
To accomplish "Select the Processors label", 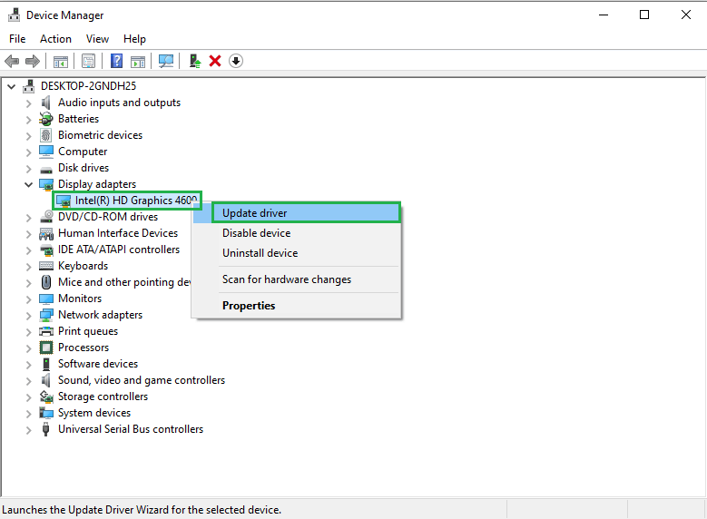I will point(83,348).
